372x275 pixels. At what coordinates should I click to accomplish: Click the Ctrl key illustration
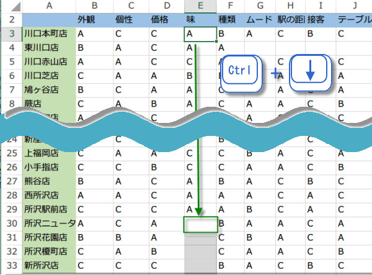pyautogui.click(x=239, y=72)
